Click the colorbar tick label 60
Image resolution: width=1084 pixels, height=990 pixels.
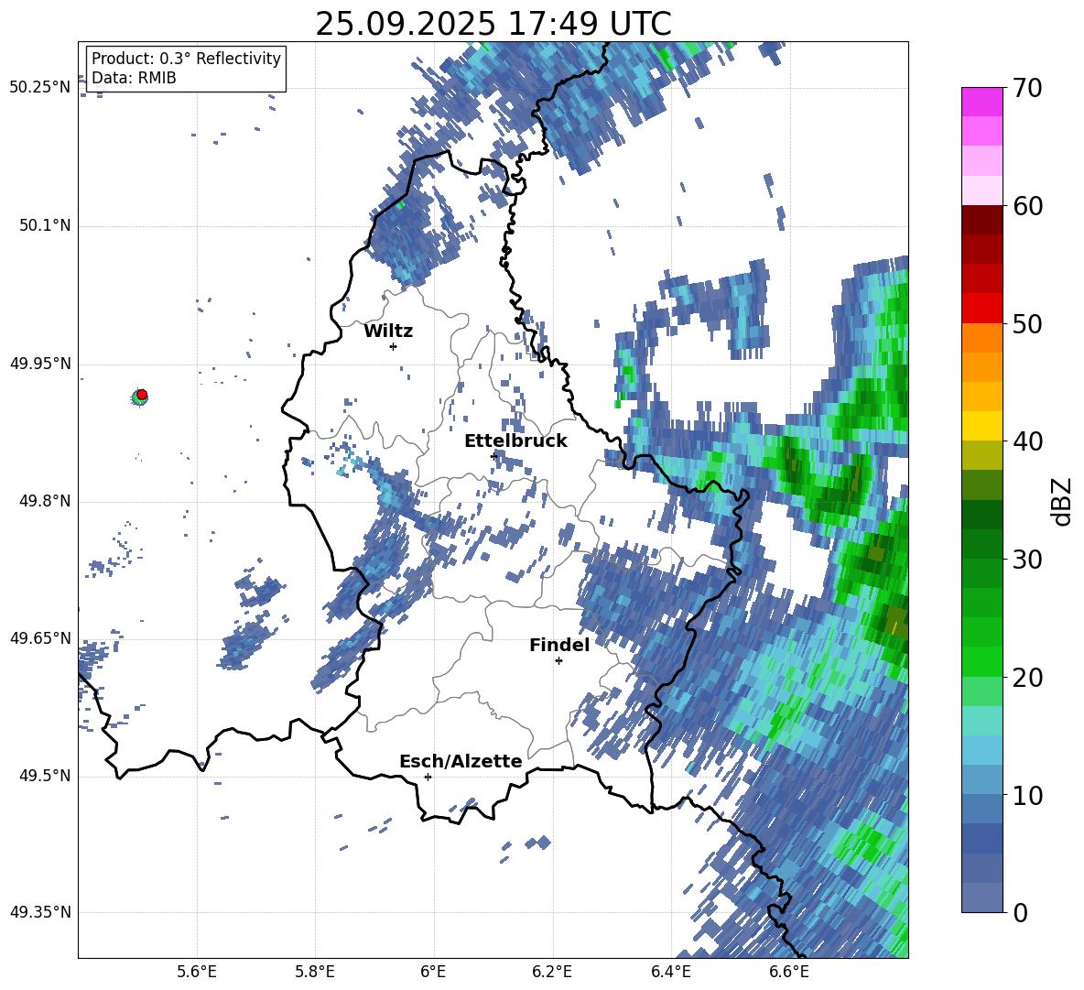point(1027,206)
